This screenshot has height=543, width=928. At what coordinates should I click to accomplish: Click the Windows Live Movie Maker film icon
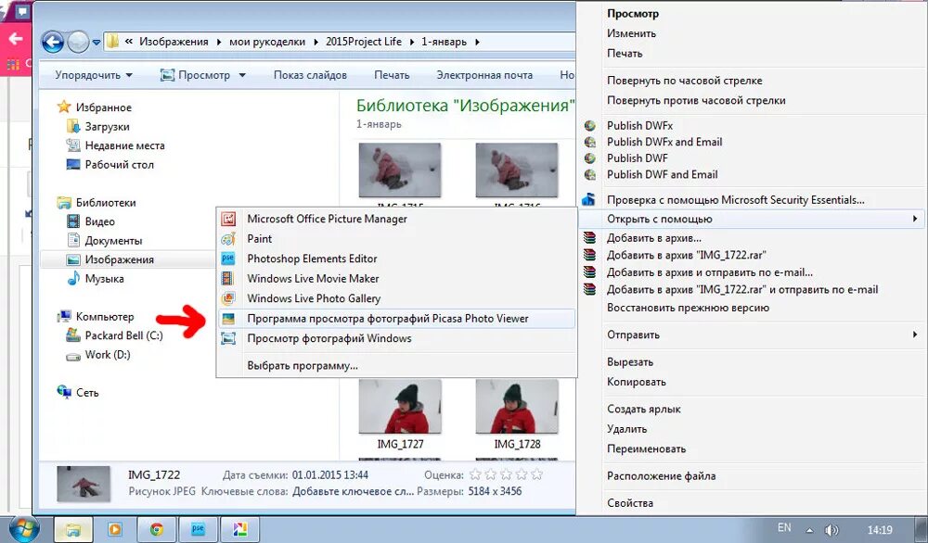tap(228, 278)
